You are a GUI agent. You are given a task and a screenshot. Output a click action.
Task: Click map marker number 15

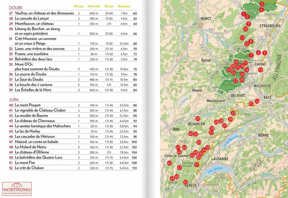point(251,104)
